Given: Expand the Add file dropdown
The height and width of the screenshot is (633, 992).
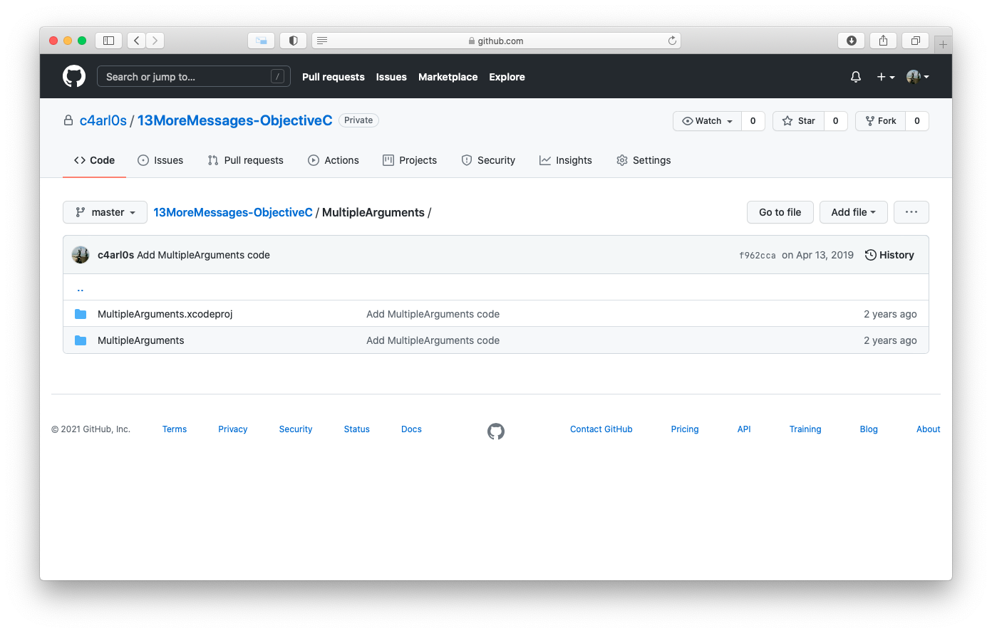Looking at the screenshot, I should [854, 212].
